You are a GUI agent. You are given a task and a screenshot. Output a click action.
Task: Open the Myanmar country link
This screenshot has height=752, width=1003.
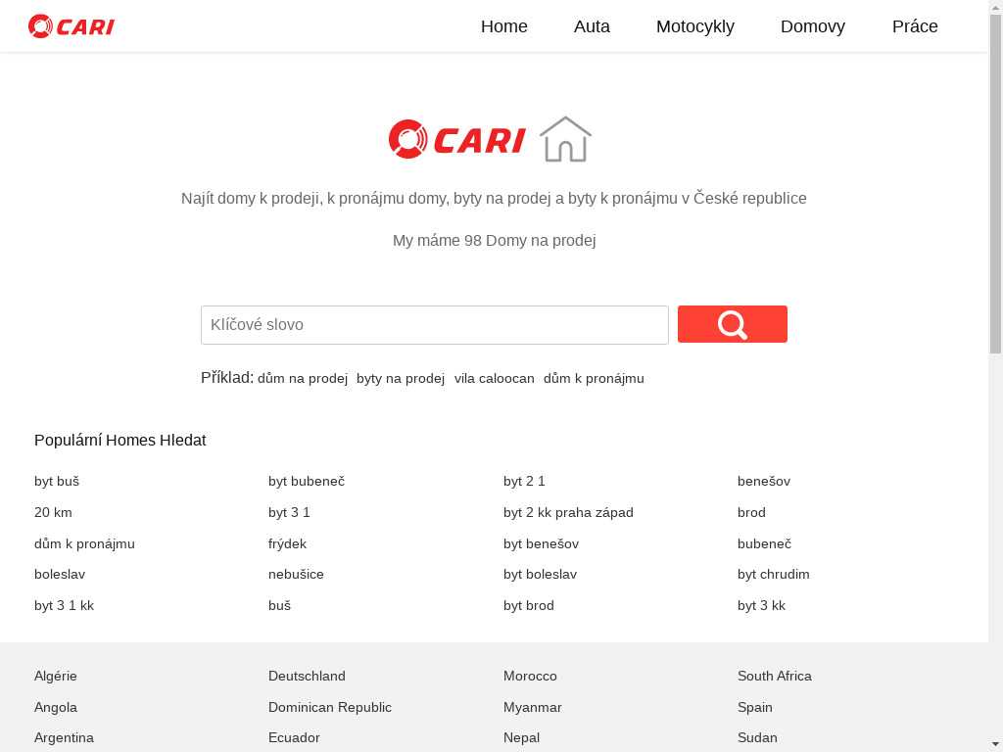[x=532, y=707]
